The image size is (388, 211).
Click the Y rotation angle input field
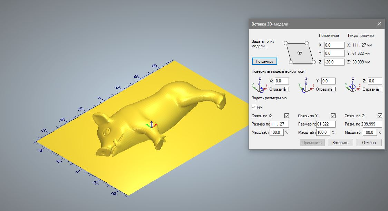coord(328,81)
